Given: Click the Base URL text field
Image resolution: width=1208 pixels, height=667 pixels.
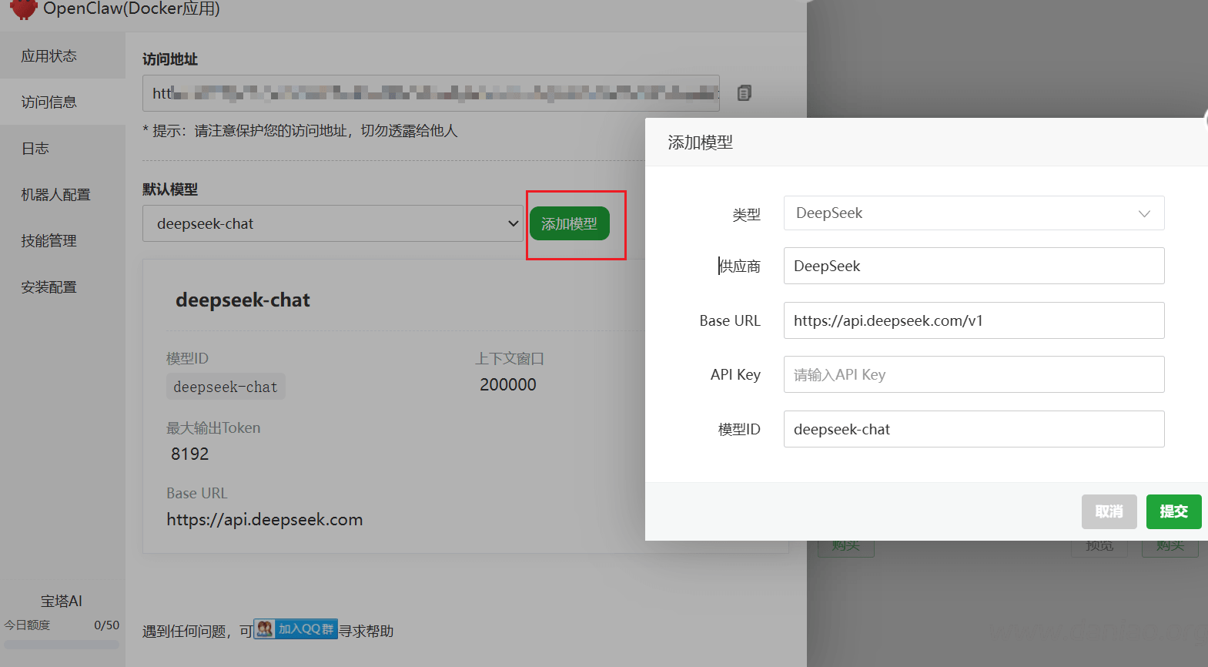Looking at the screenshot, I should tap(973, 320).
